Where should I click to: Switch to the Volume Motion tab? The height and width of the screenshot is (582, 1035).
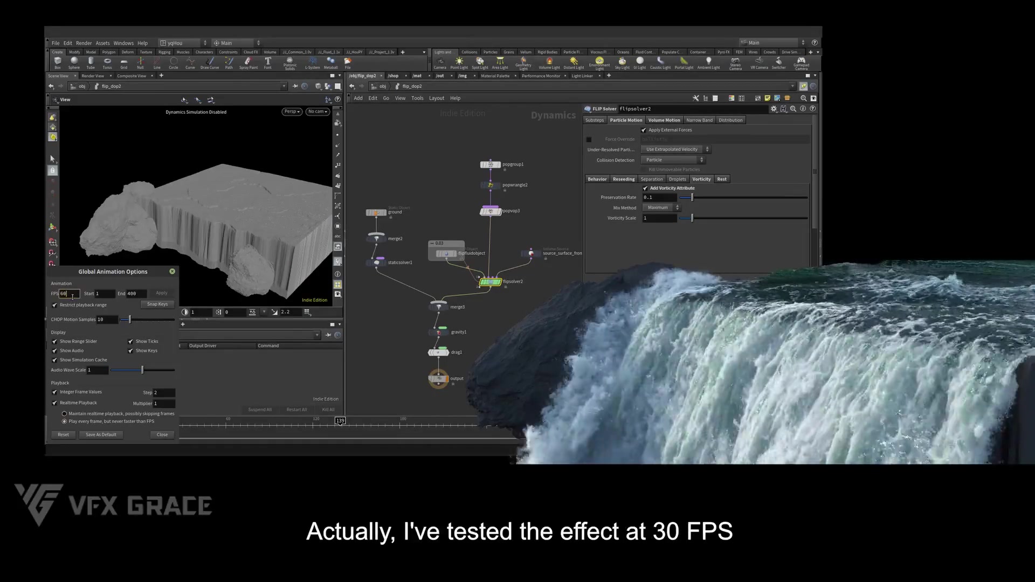(664, 120)
